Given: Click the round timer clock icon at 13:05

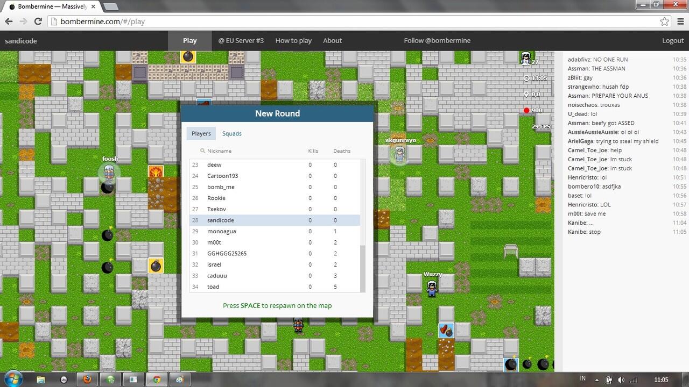Looking at the screenshot, I should click(x=527, y=78).
